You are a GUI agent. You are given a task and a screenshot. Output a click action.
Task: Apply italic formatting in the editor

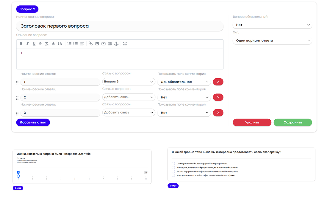coord(27,44)
